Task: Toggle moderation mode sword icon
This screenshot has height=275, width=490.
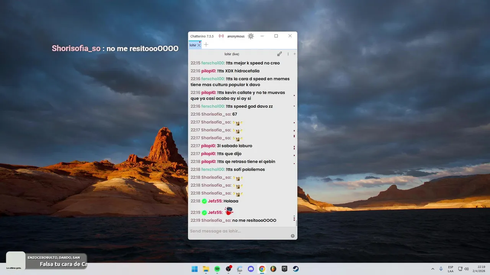Action: tap(280, 54)
